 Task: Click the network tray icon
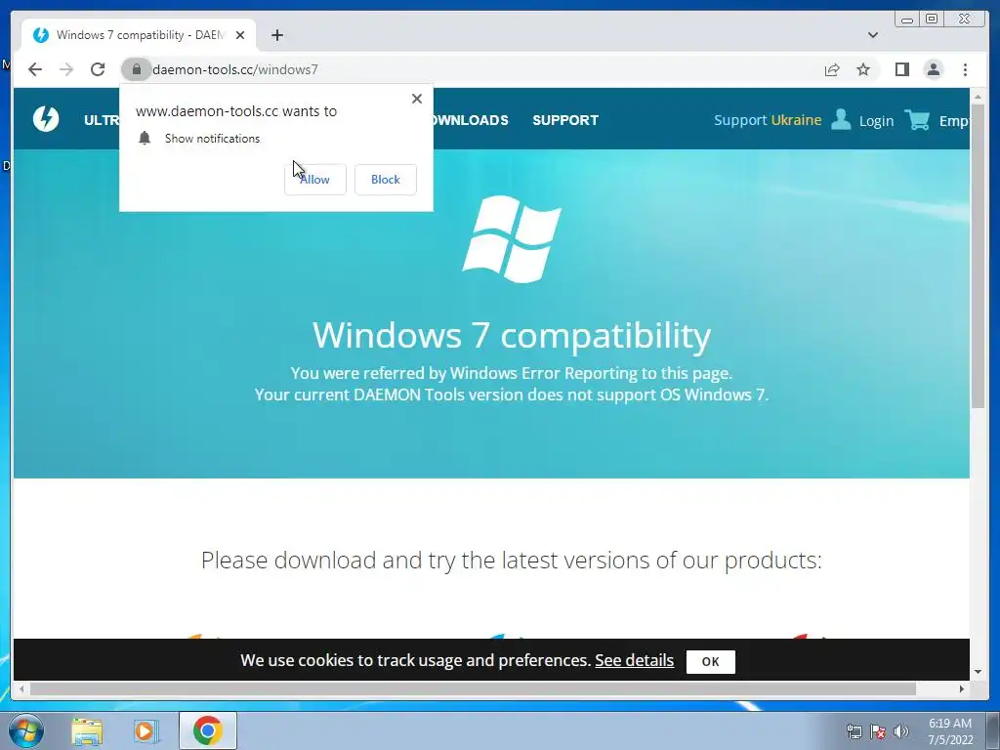(854, 731)
